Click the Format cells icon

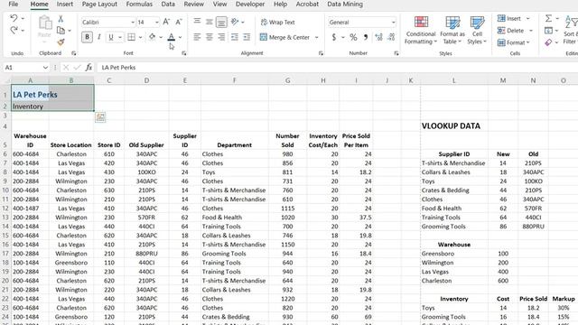(x=501, y=42)
